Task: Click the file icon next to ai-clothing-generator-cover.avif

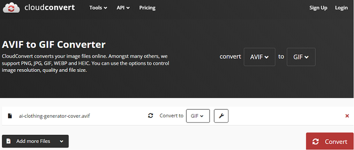Action: (10, 116)
